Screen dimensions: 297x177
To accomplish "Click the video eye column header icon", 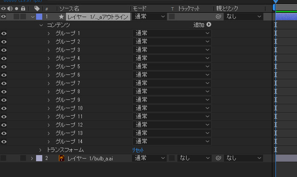I will pos(3,8).
